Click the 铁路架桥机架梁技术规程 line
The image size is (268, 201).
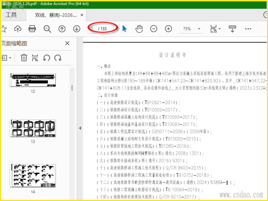click(148, 197)
